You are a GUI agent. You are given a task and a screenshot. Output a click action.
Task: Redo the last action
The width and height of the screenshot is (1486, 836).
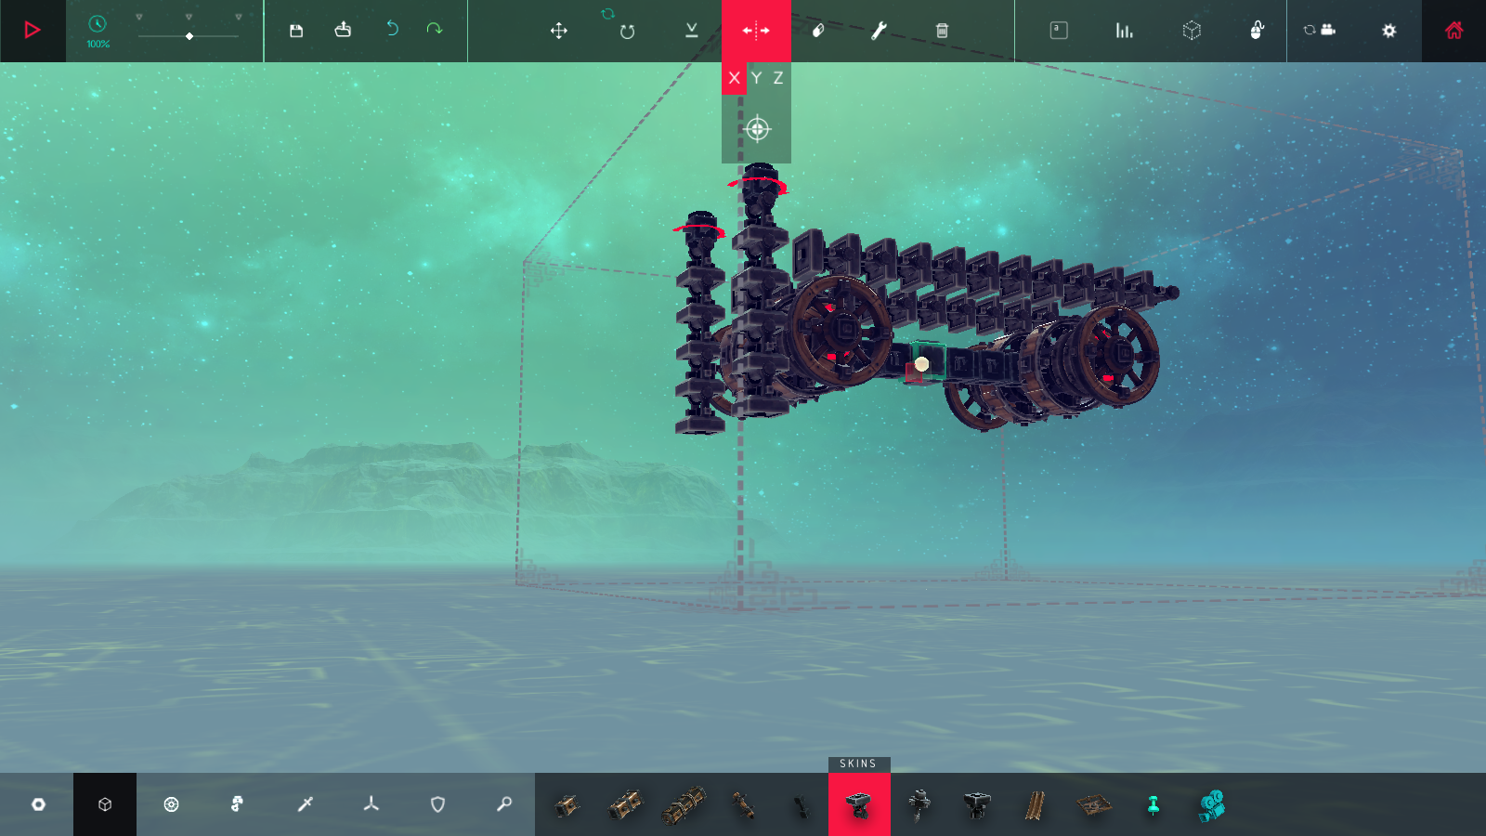[434, 29]
